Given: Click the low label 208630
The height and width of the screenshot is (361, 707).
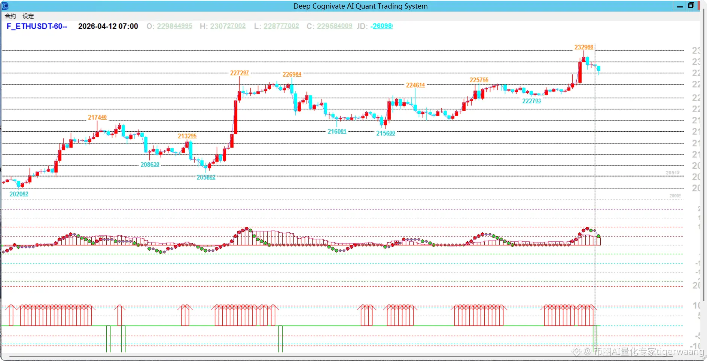Looking at the screenshot, I should tap(150, 165).
